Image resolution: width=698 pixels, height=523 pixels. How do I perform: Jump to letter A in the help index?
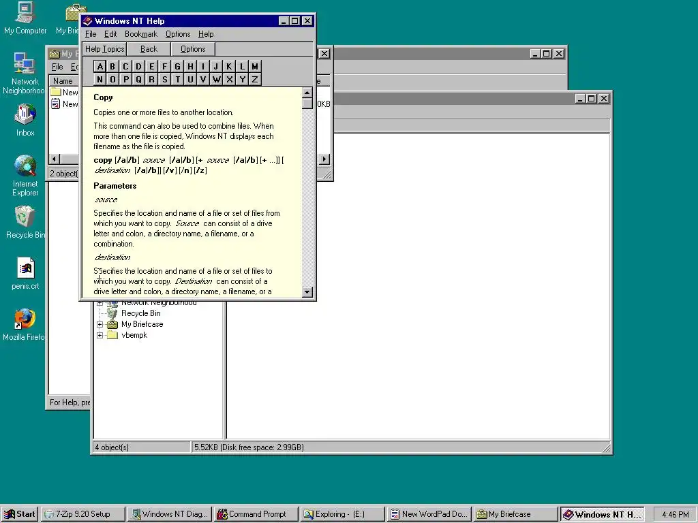[x=100, y=66]
